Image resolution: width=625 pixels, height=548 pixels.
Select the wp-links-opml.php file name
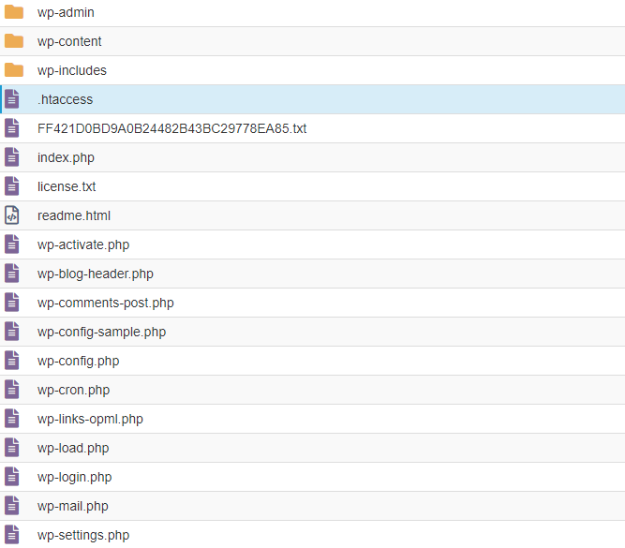click(90, 420)
